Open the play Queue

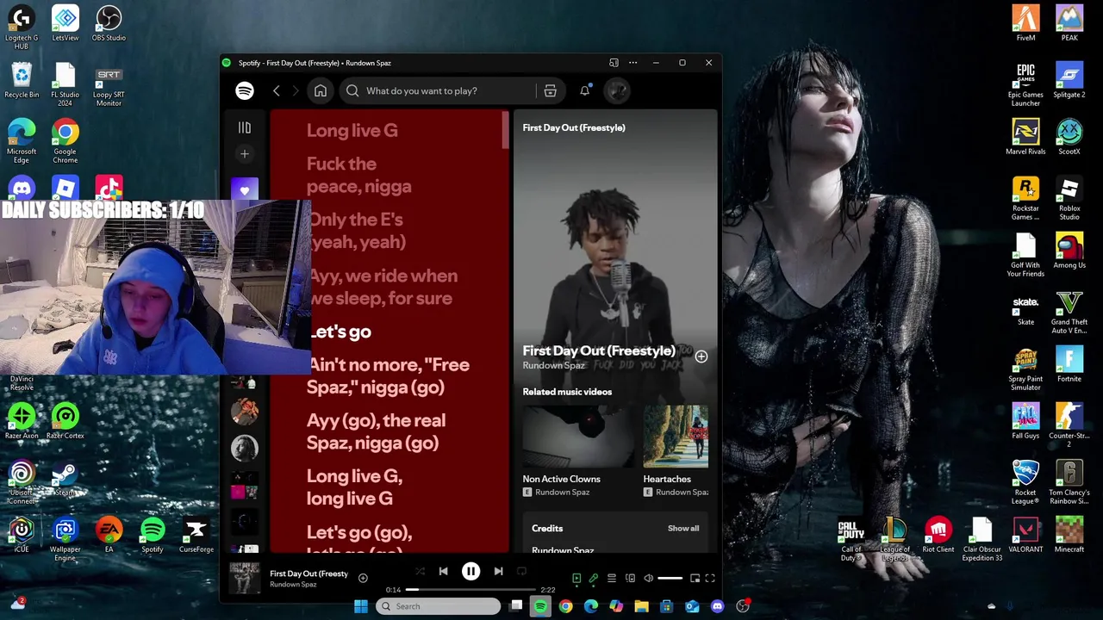pyautogui.click(x=611, y=579)
